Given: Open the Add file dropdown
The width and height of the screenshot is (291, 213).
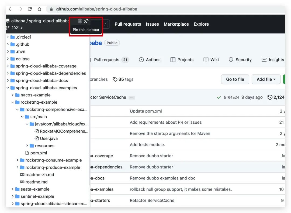Looking at the screenshot, I should click(266, 79).
